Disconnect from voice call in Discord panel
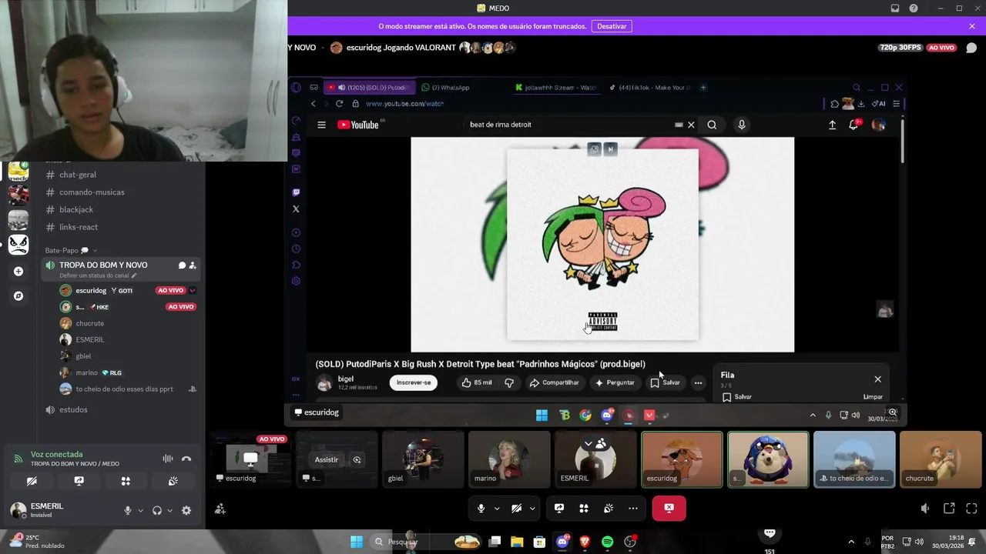Screen dimensions: 986x554 [186, 459]
